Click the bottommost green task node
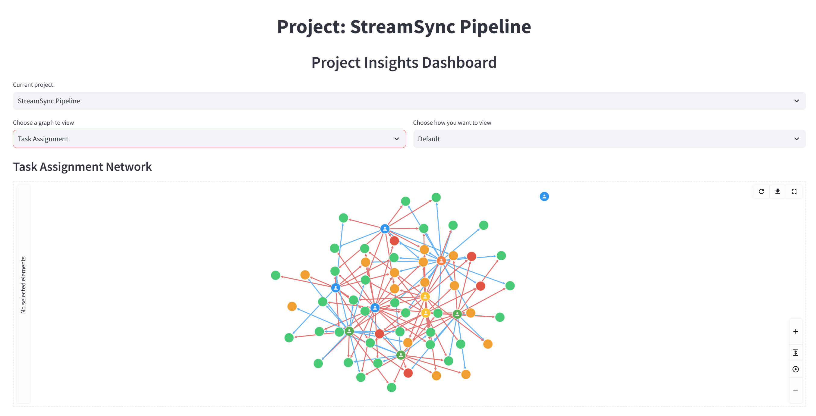 point(392,387)
